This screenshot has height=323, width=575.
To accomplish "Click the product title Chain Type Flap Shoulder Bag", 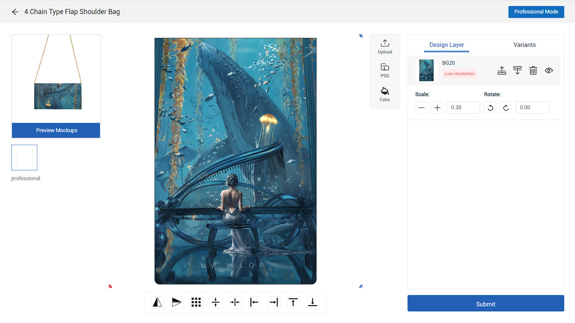I will point(72,12).
